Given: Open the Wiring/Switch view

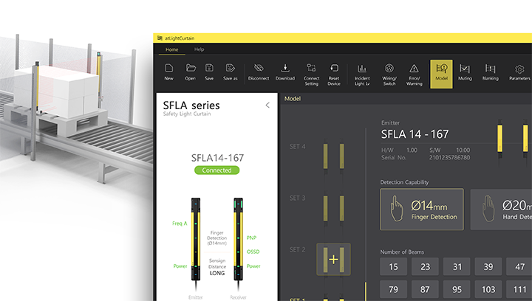Looking at the screenshot, I should (389, 72).
